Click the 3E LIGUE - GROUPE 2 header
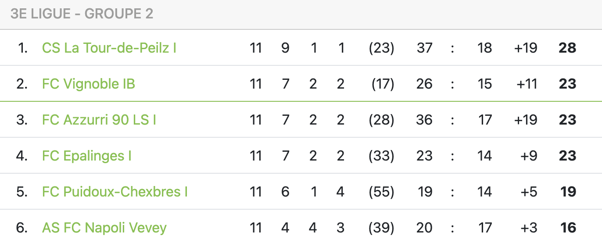Image resolution: width=602 pixels, height=243 pixels. [x=82, y=14]
